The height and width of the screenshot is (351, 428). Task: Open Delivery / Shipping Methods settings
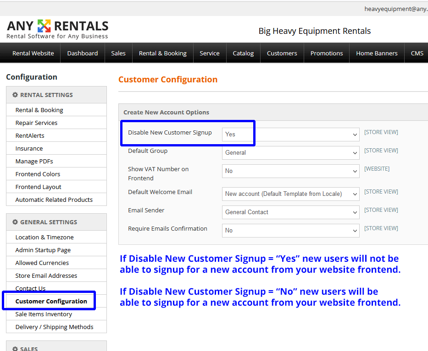point(54,327)
